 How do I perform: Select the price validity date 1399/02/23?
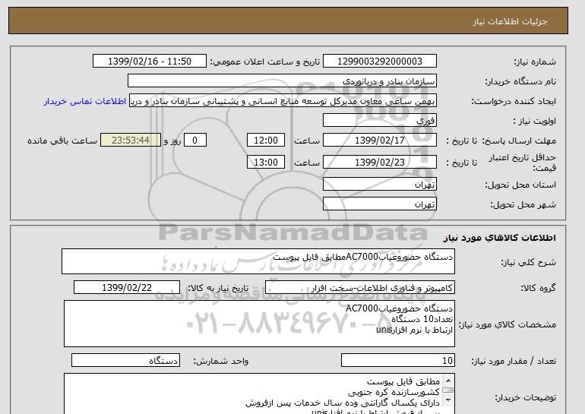click(x=379, y=163)
